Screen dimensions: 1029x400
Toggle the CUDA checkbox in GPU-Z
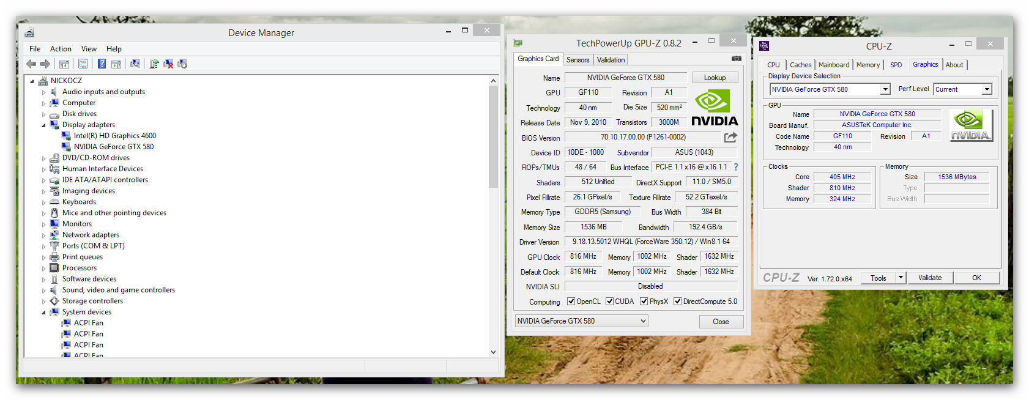point(609,302)
